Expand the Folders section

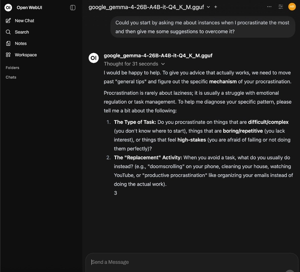pyautogui.click(x=12, y=68)
